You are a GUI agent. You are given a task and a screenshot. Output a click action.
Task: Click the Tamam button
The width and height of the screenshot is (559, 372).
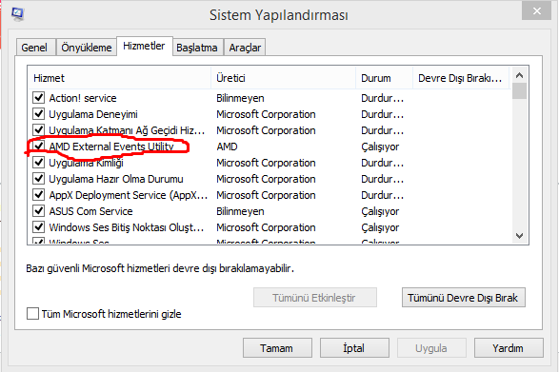[277, 348]
